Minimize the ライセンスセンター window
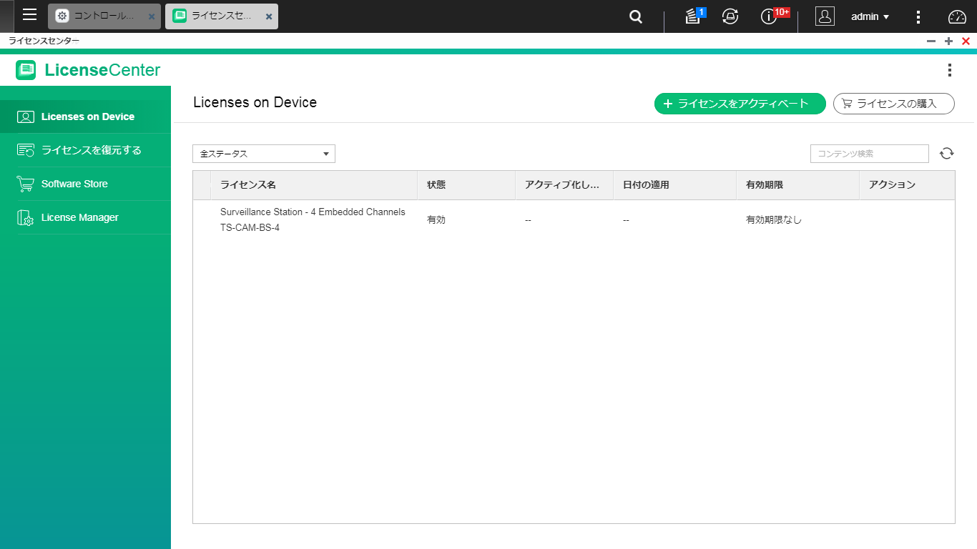 931,41
